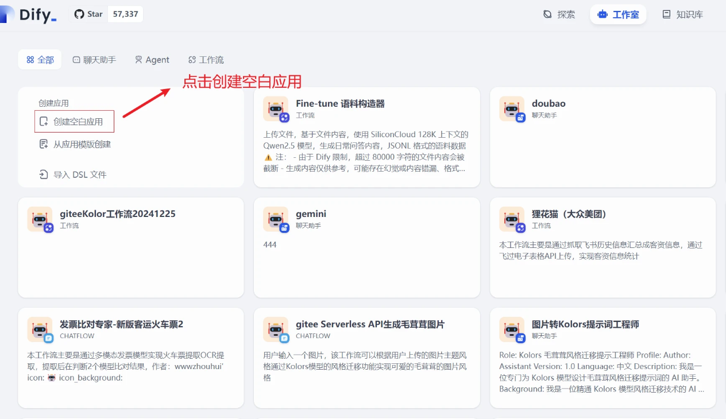Click the 工作流 filter icon

click(x=192, y=60)
